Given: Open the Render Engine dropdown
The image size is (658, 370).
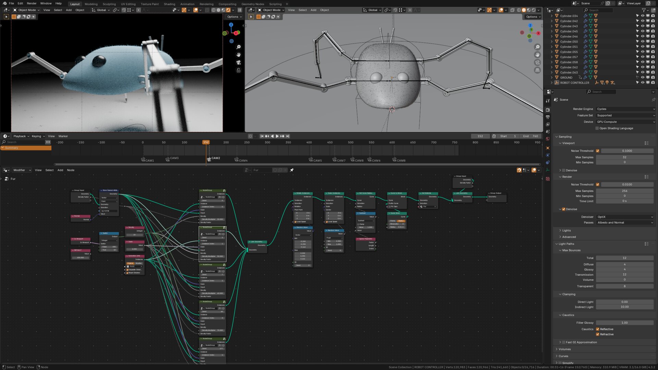Looking at the screenshot, I should pyautogui.click(x=626, y=109).
